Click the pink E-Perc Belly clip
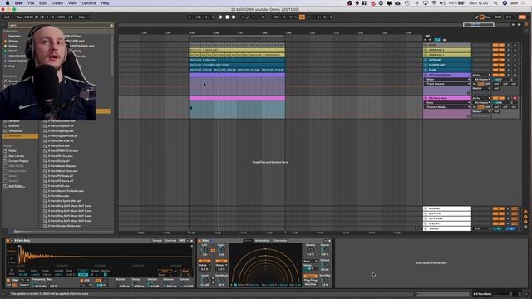532x299 pixels. [x=237, y=98]
